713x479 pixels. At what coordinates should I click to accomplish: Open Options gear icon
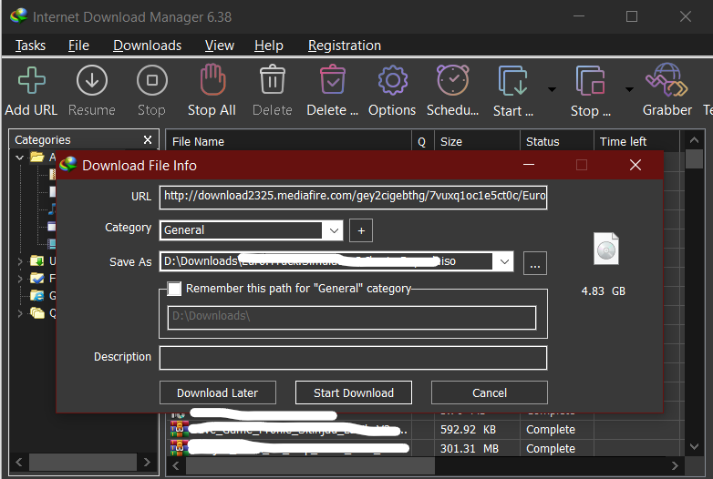click(x=392, y=80)
